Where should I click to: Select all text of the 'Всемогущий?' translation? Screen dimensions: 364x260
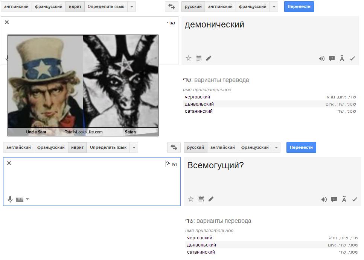point(201,199)
